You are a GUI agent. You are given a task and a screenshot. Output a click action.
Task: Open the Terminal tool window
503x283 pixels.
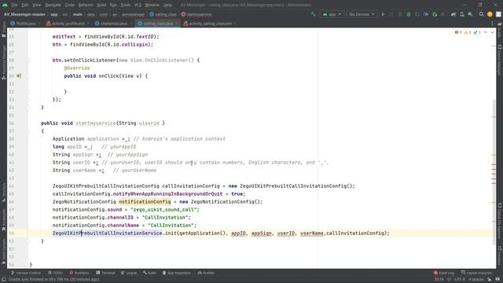click(x=105, y=273)
